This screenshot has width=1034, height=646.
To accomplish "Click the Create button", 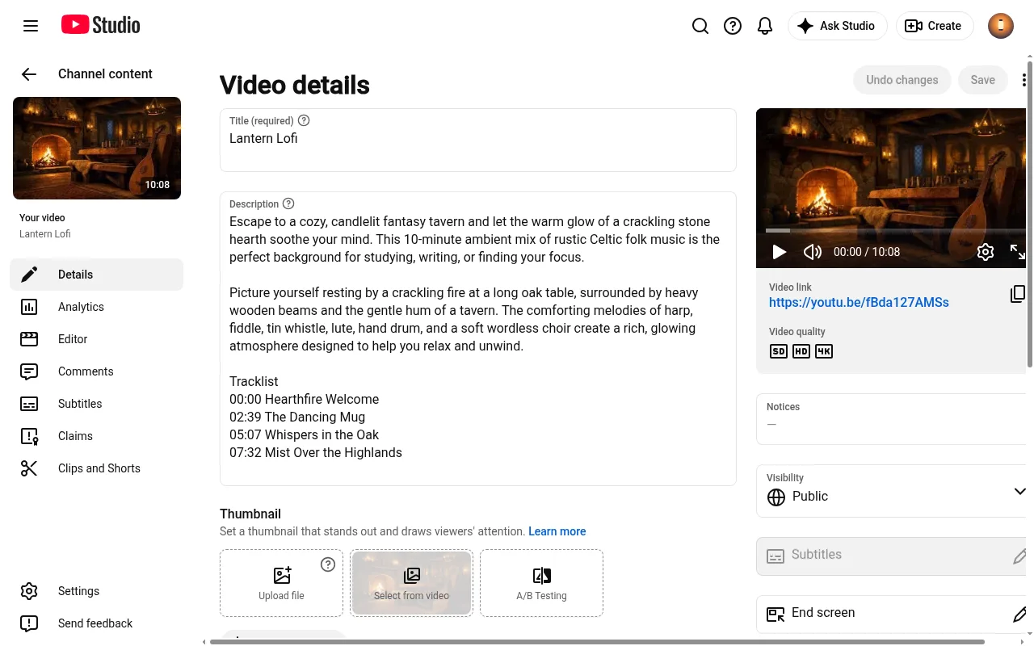I will coord(934,26).
